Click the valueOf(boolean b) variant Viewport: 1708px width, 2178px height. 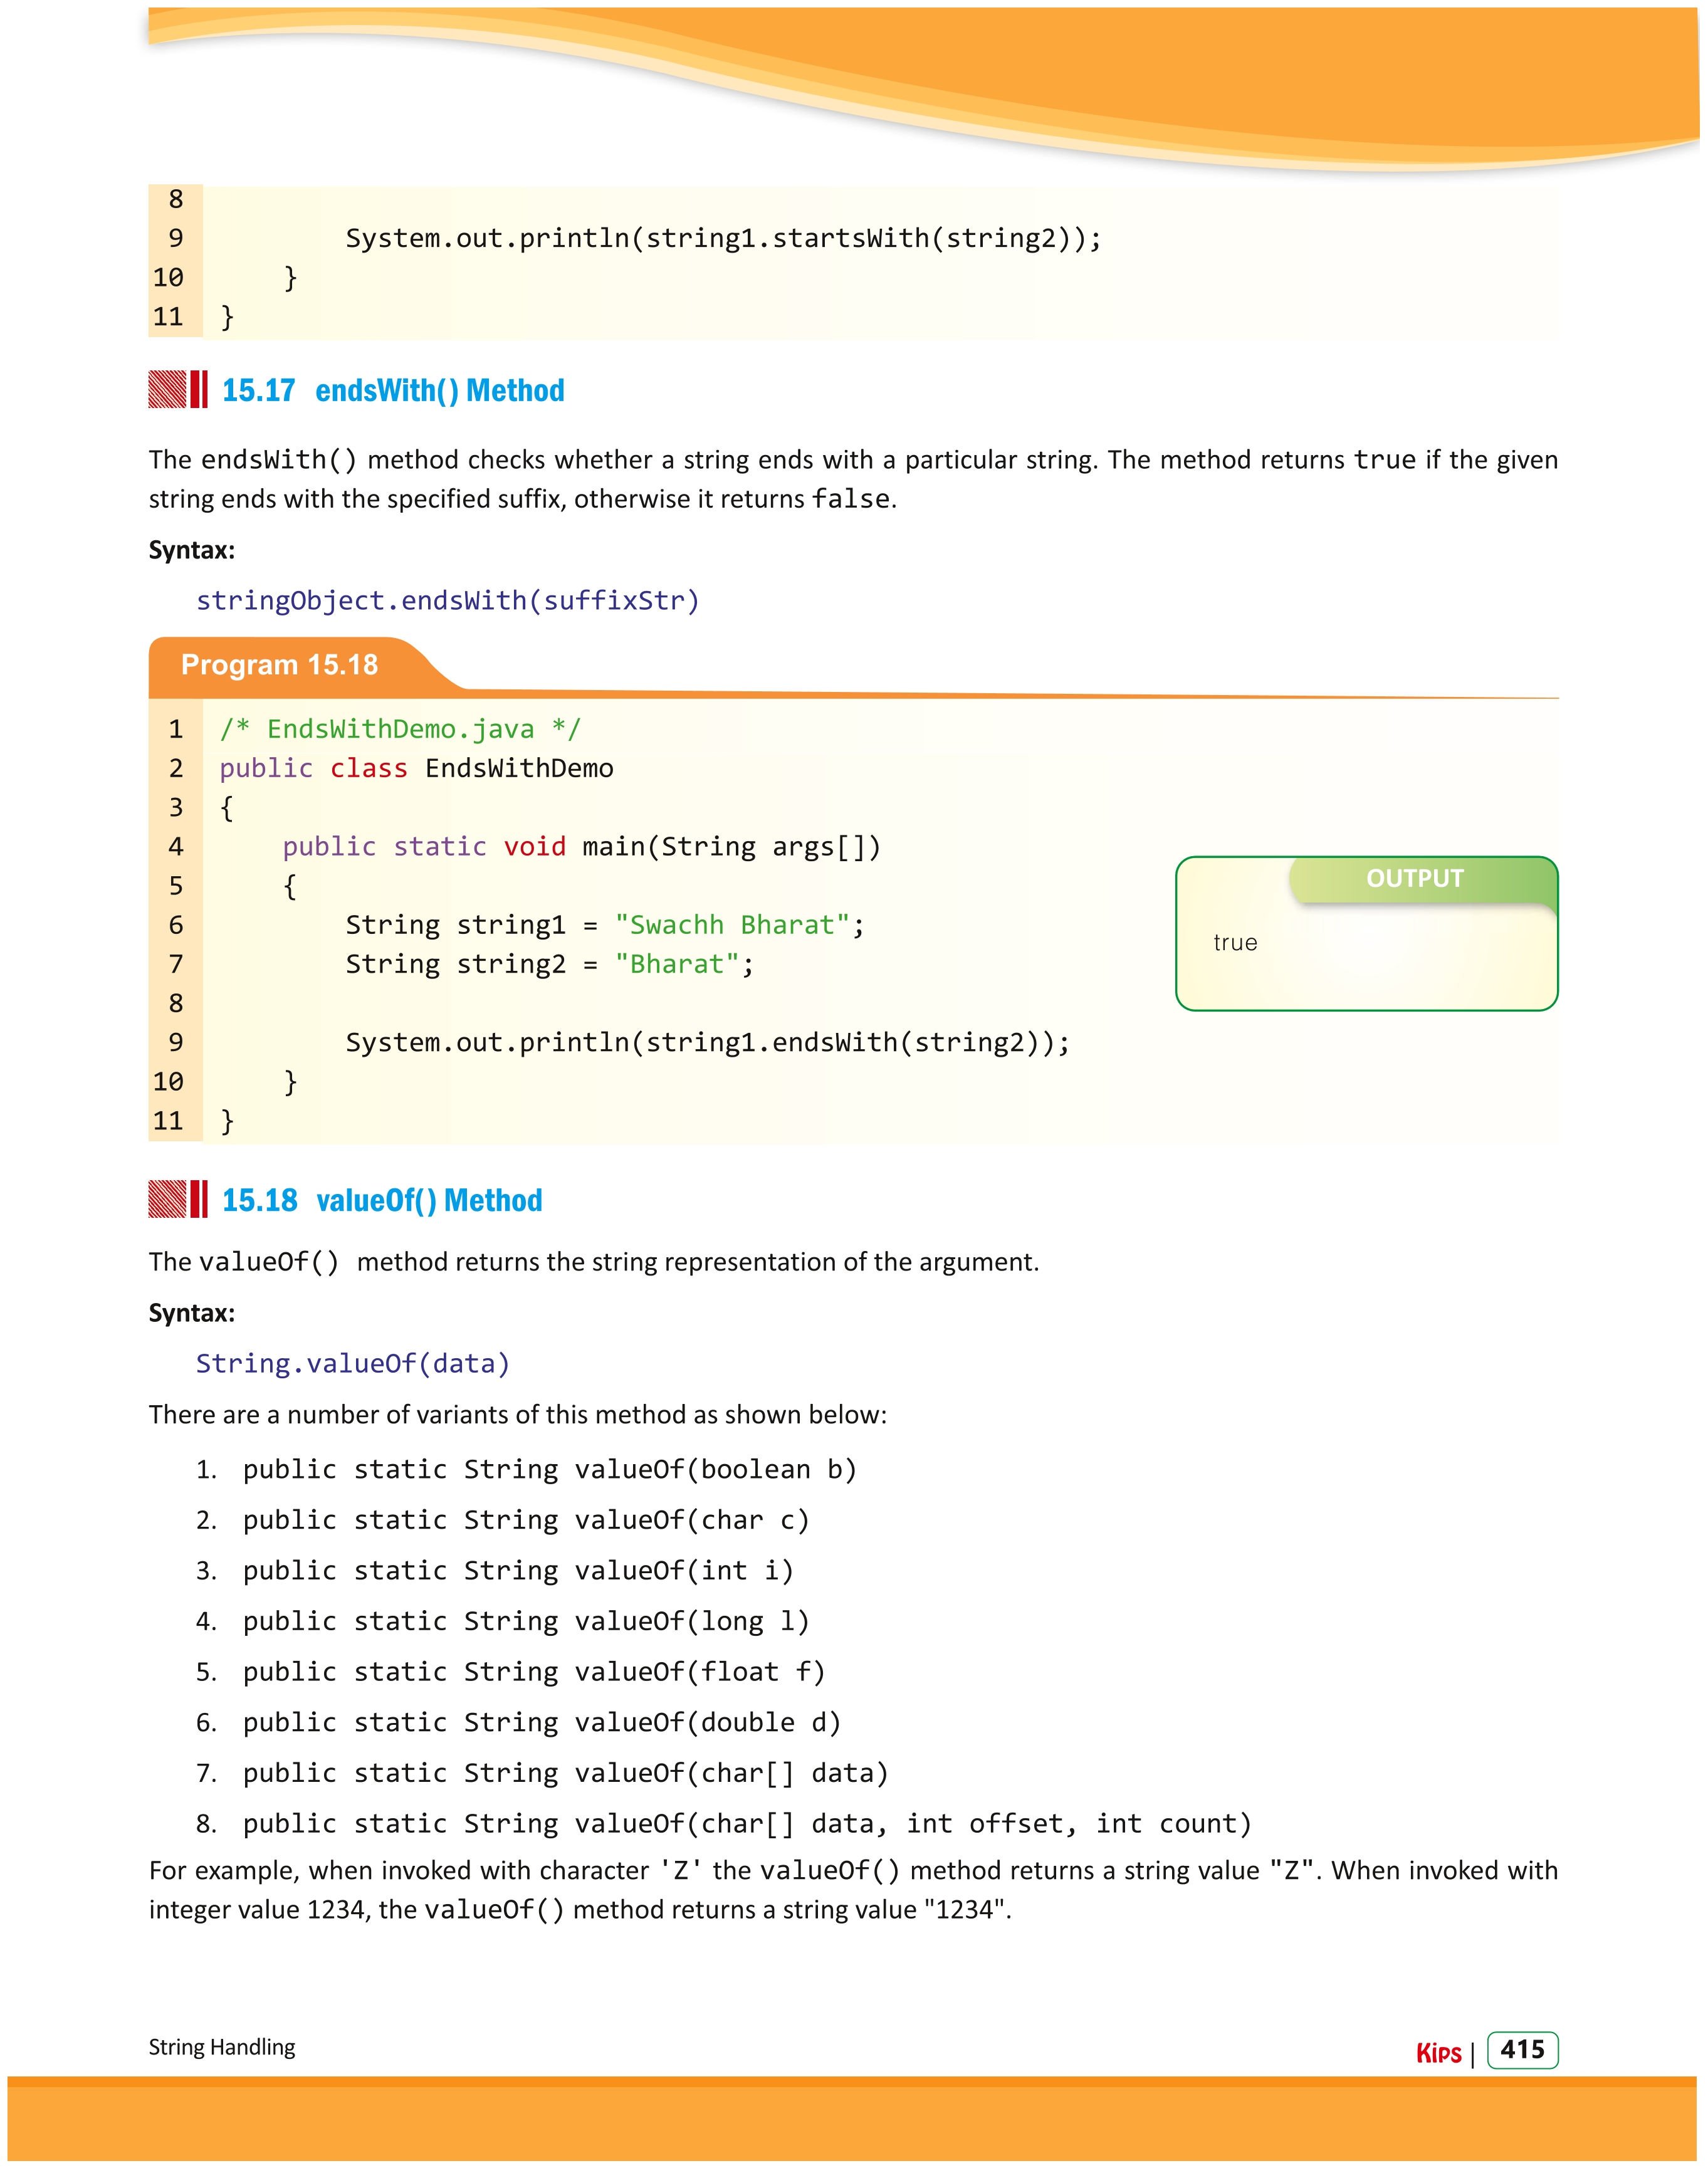[x=550, y=1469]
